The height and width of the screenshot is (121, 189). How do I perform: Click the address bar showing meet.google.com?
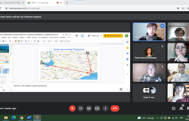(x=81, y=8)
